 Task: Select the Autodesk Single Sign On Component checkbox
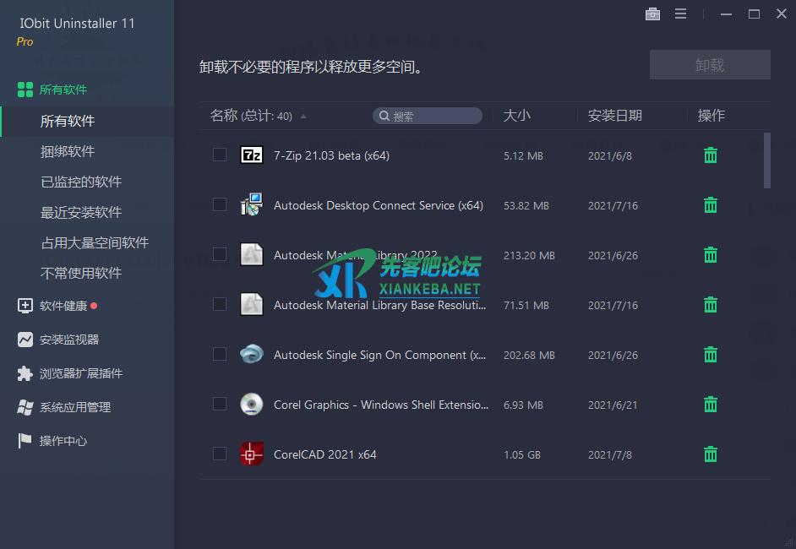point(220,354)
